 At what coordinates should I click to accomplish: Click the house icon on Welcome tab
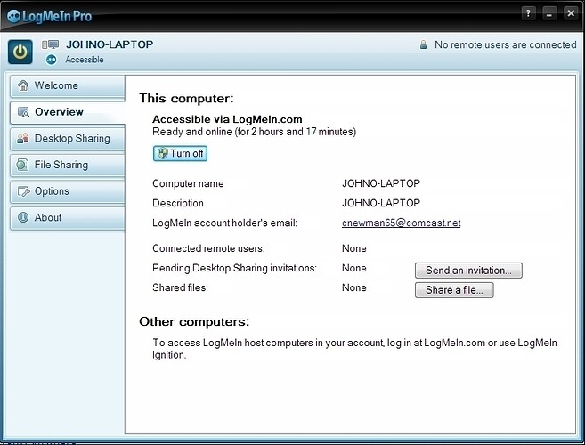(23, 85)
